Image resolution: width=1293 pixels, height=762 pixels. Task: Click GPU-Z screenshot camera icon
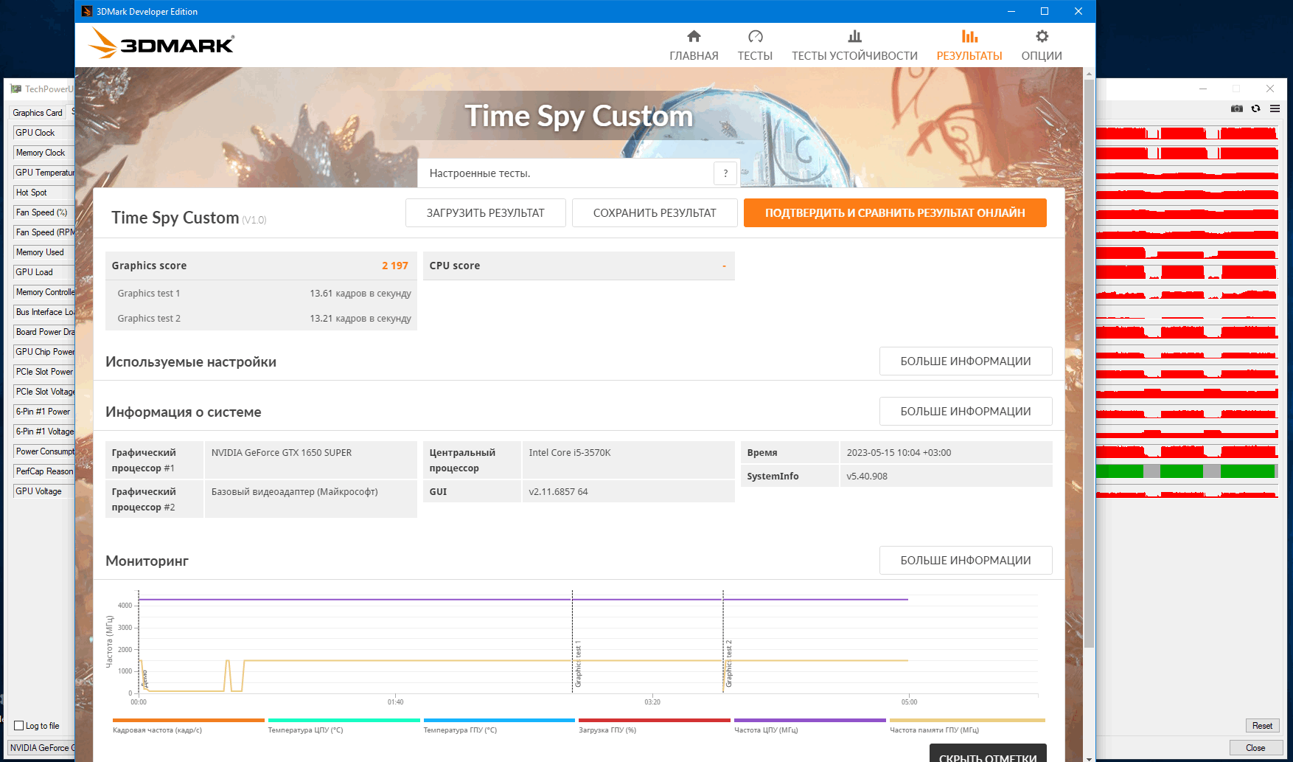point(1237,108)
